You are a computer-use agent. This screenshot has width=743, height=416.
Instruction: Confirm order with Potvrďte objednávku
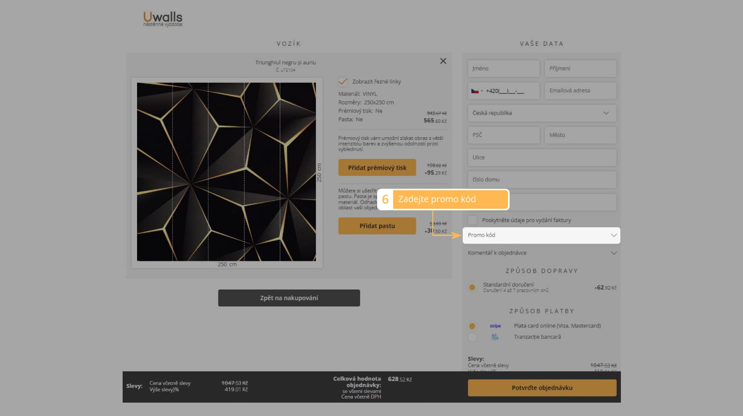pyautogui.click(x=542, y=388)
